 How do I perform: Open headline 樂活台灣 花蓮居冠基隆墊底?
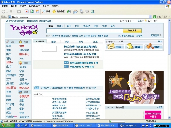(80, 47)
